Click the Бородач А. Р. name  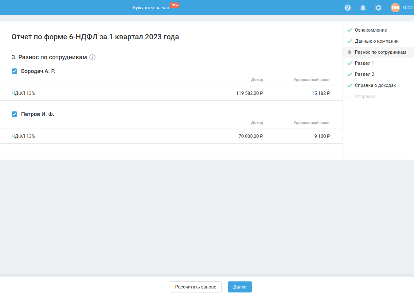click(x=38, y=71)
